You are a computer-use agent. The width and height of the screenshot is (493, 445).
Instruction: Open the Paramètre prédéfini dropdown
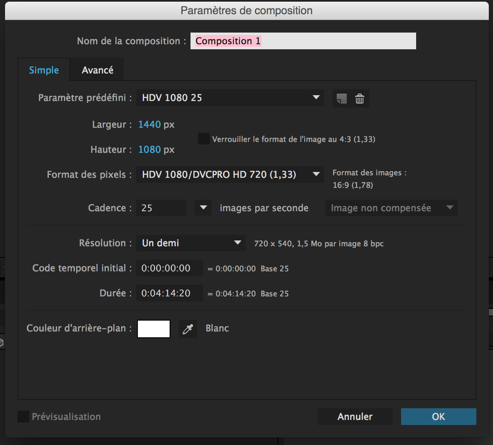[230, 98]
